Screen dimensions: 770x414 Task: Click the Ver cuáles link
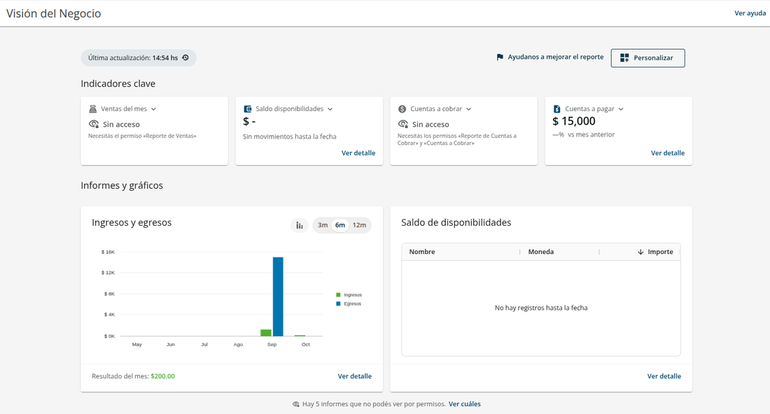[x=465, y=404]
